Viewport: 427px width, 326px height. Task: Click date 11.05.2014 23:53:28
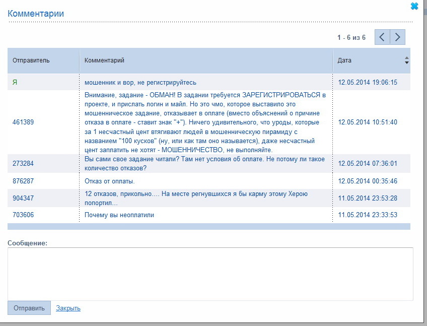(368, 198)
